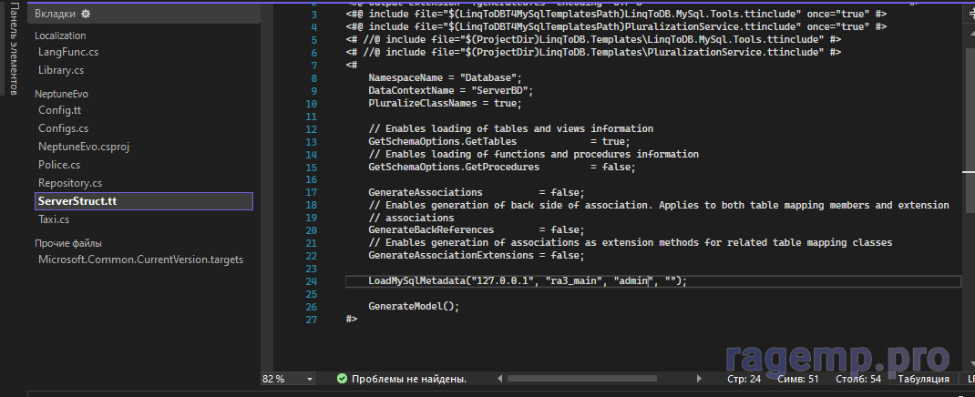Open Configs.cs from vertical tabs
This screenshot has width=975, height=397.
pos(63,128)
